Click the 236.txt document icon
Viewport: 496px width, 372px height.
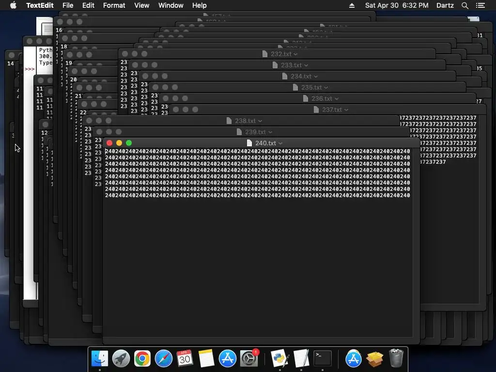coord(306,98)
